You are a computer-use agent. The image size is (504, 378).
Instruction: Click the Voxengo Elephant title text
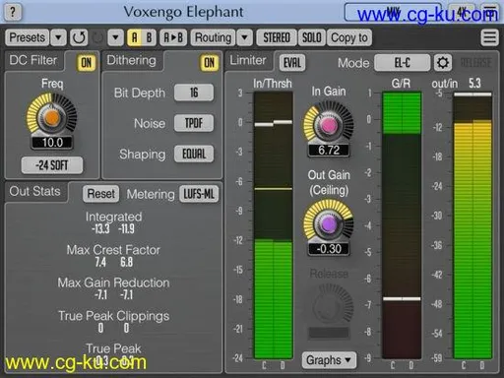pos(184,12)
